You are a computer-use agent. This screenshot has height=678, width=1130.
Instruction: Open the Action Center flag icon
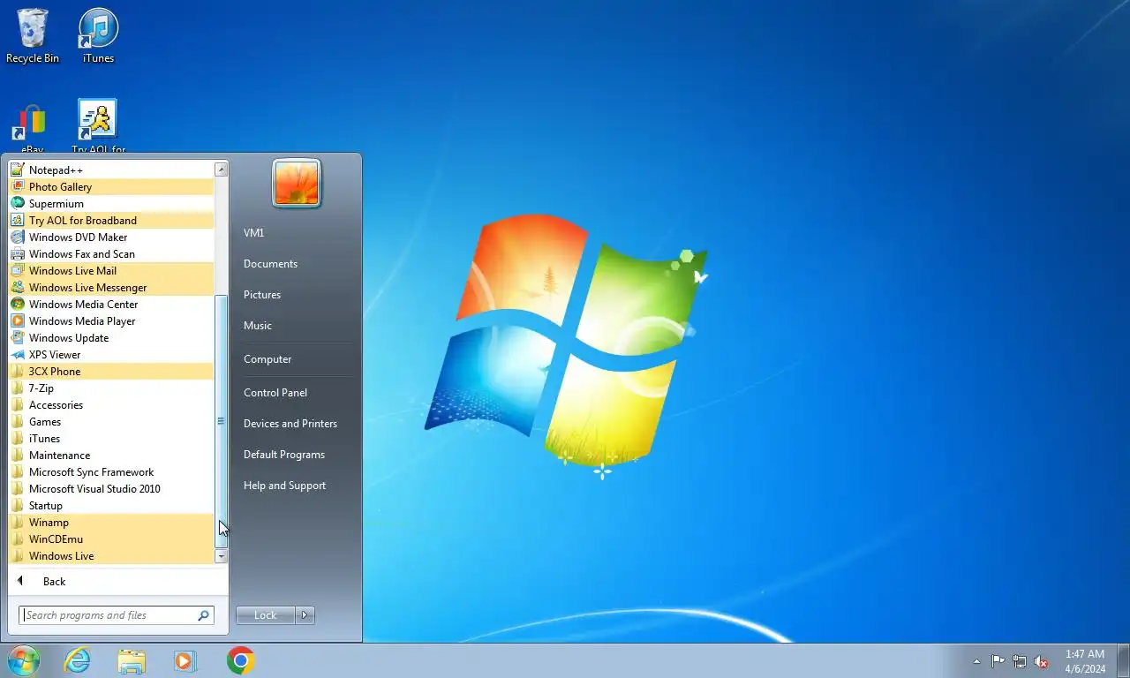point(998,661)
